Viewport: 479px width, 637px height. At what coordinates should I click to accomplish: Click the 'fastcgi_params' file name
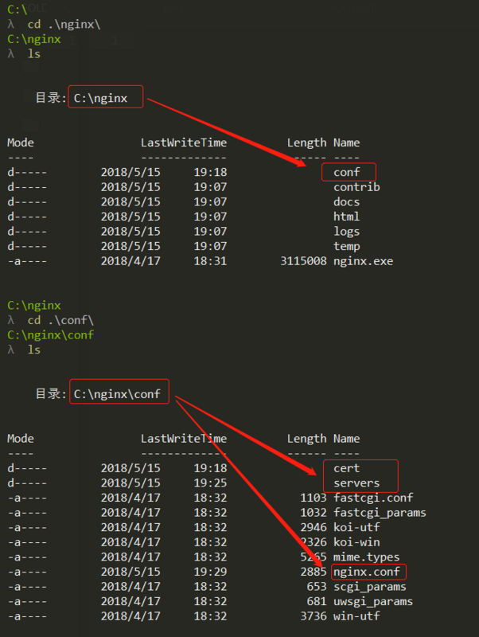(x=380, y=513)
